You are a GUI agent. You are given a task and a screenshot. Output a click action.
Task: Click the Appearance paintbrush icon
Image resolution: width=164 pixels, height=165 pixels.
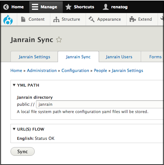click(91, 19)
